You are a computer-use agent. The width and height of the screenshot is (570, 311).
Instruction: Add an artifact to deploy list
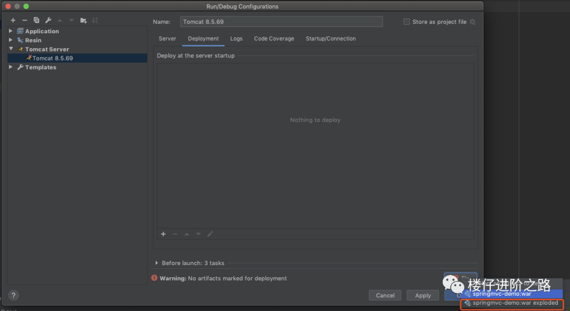click(163, 234)
